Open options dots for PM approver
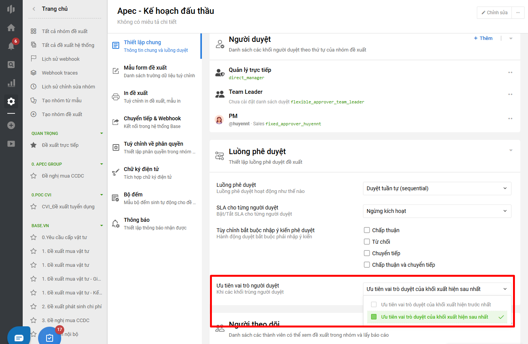The width and height of the screenshot is (528, 344). [x=510, y=118]
